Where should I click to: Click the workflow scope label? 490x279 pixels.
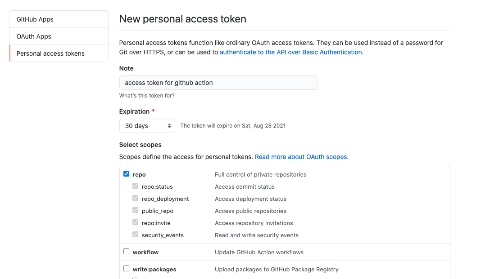point(145,252)
